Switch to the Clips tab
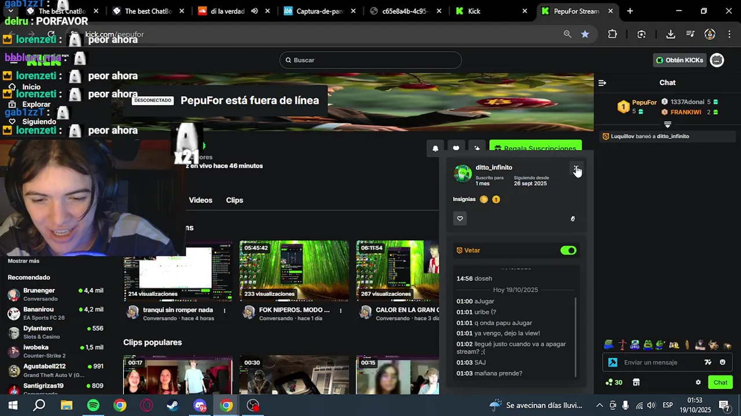 [234, 200]
